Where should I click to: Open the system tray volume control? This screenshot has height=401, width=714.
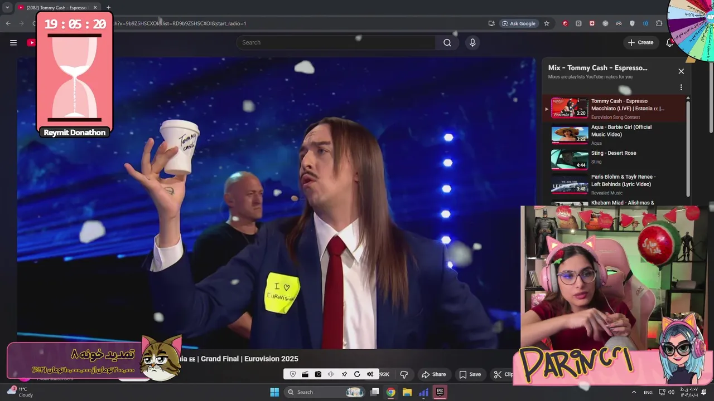click(x=671, y=392)
